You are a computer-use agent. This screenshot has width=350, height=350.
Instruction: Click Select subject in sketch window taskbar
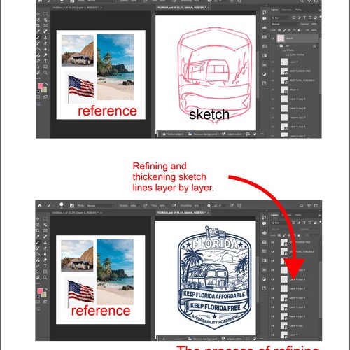[x=173, y=134]
